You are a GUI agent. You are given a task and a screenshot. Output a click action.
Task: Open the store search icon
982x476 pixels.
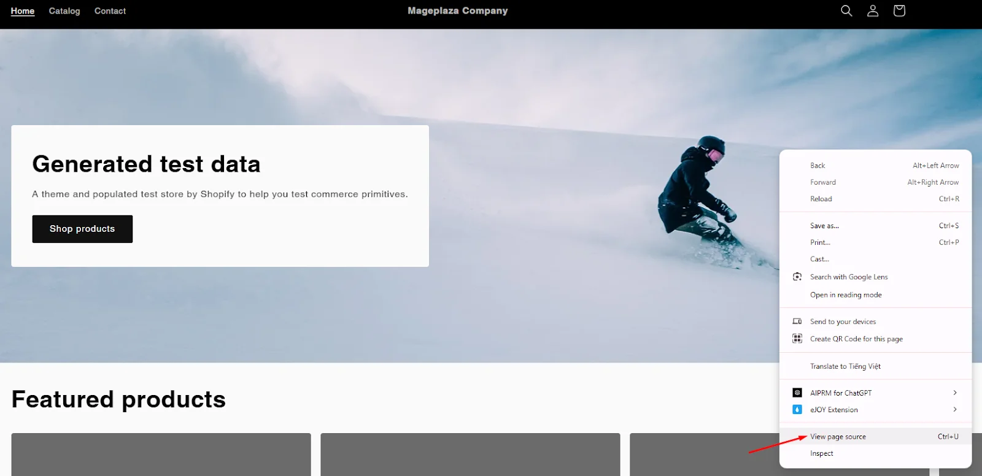pos(846,11)
